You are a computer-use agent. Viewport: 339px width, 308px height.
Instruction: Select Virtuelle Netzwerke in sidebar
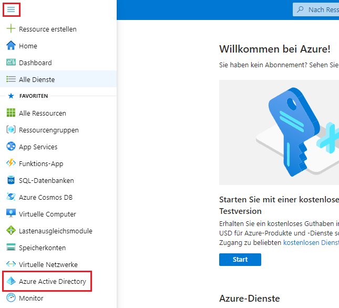(x=48, y=264)
